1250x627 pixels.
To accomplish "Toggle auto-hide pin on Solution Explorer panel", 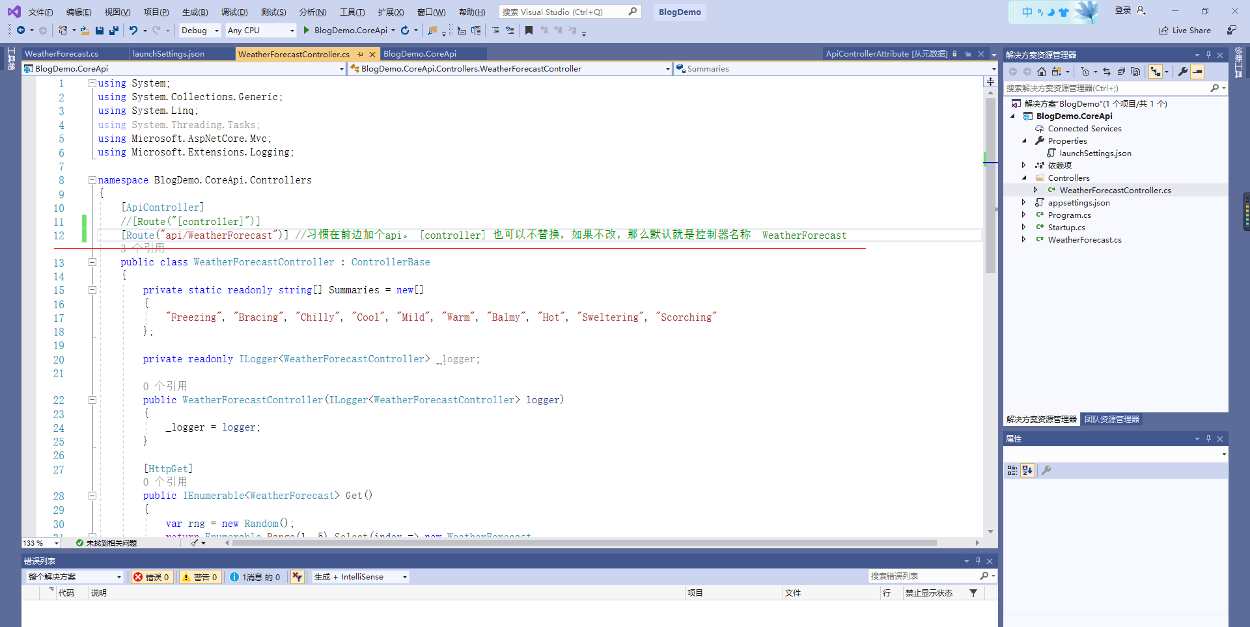I will coord(1208,55).
